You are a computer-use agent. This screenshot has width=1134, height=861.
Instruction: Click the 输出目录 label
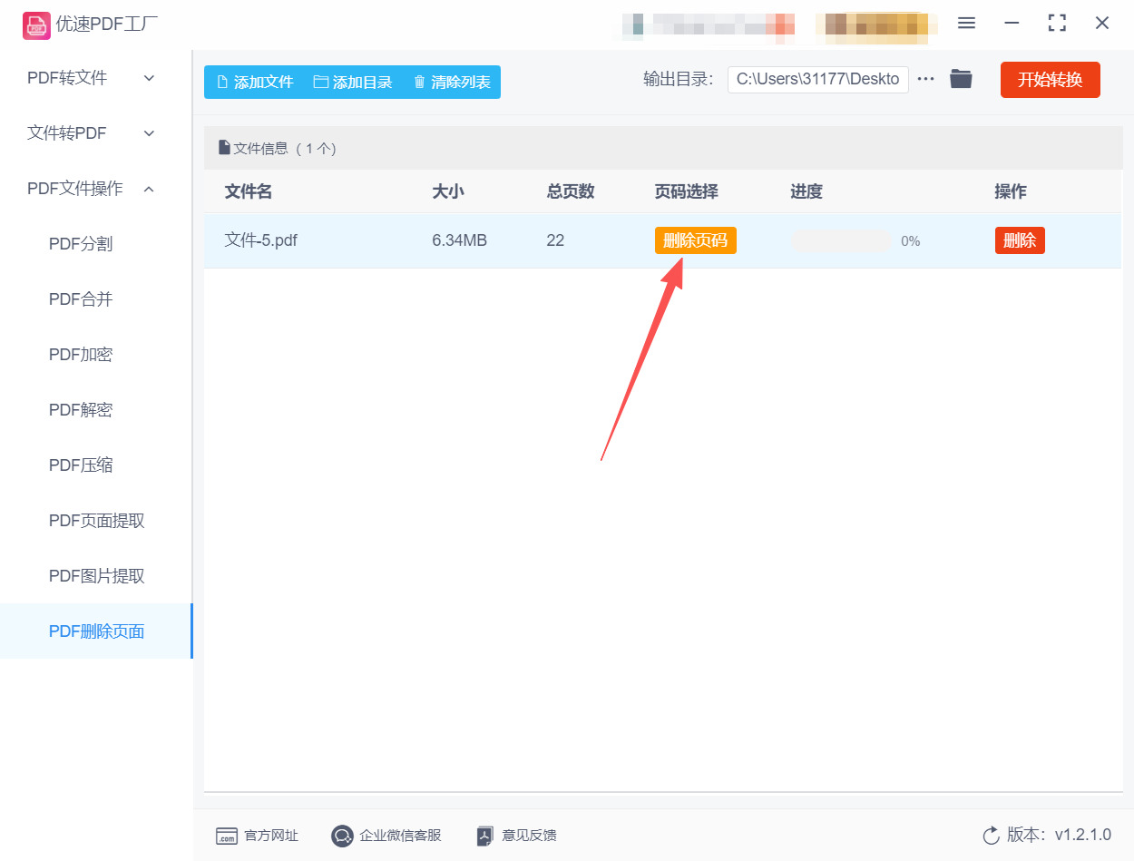pos(679,79)
